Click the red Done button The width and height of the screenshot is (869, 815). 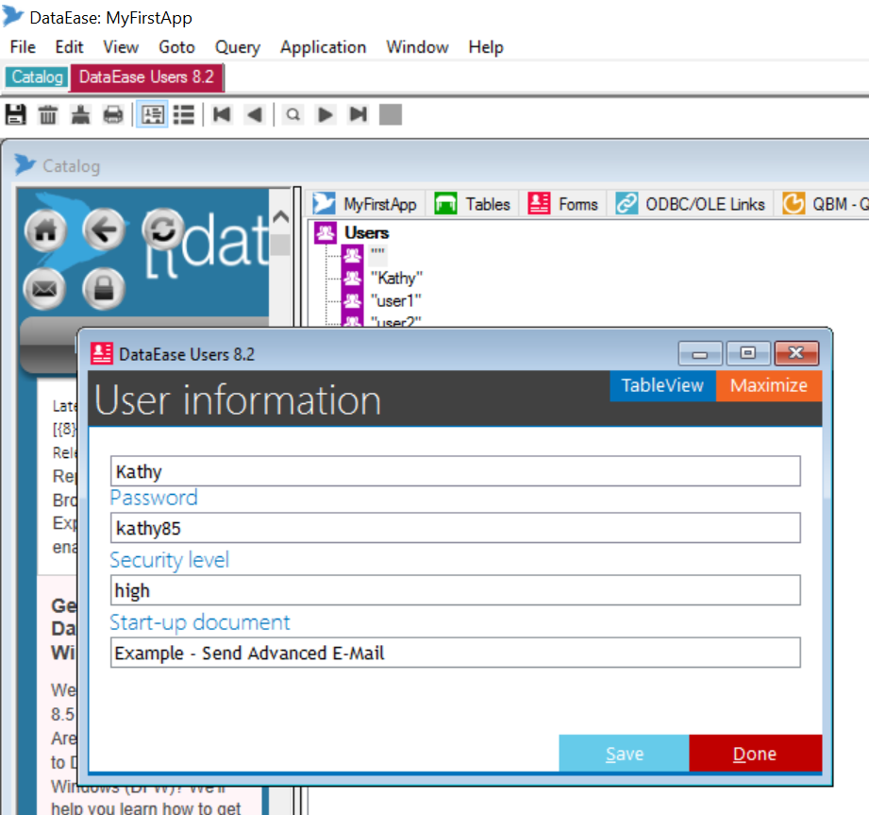(756, 754)
